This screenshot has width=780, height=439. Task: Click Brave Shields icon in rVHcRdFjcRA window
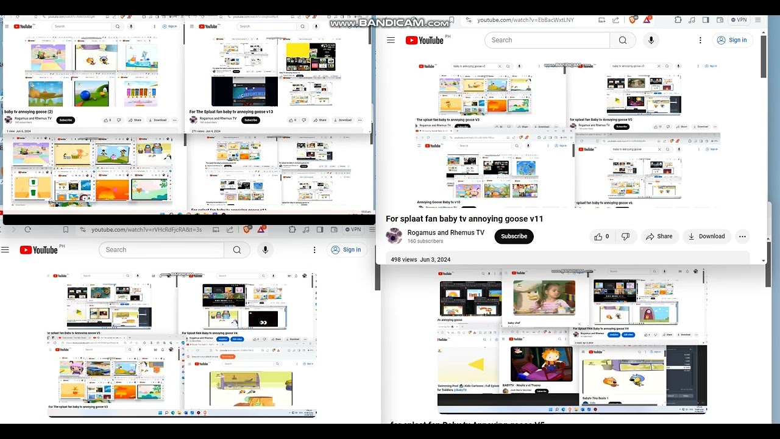point(247,230)
